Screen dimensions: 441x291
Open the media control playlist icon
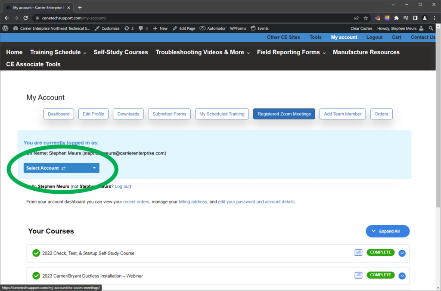click(406, 18)
